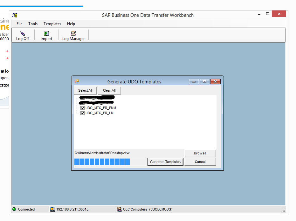Select the UDO_MTC_ER_PMM tree item label

point(100,108)
